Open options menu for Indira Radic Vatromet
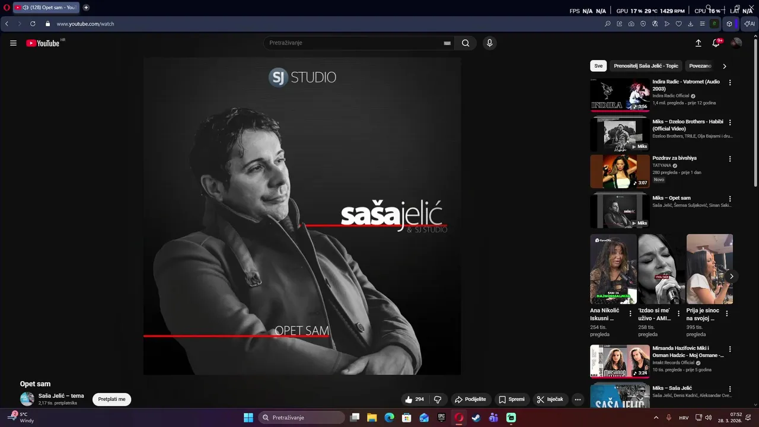The image size is (759, 427). pos(730,82)
